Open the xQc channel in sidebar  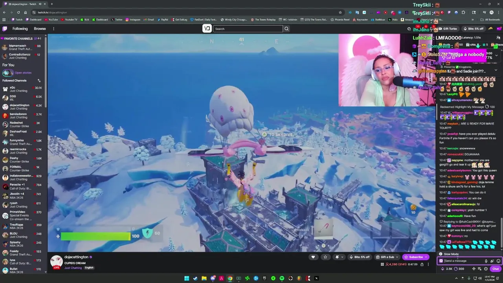click(22, 89)
